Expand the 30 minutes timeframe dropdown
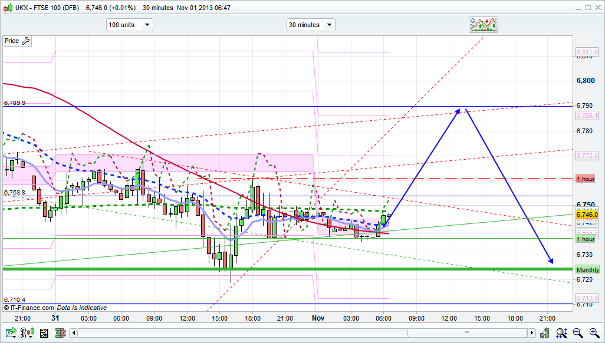This screenshot has height=343, width=605. coord(310,25)
